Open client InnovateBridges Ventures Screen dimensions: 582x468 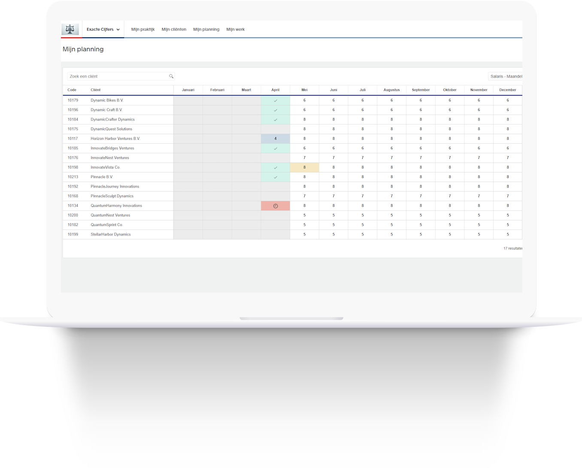pyautogui.click(x=112, y=148)
